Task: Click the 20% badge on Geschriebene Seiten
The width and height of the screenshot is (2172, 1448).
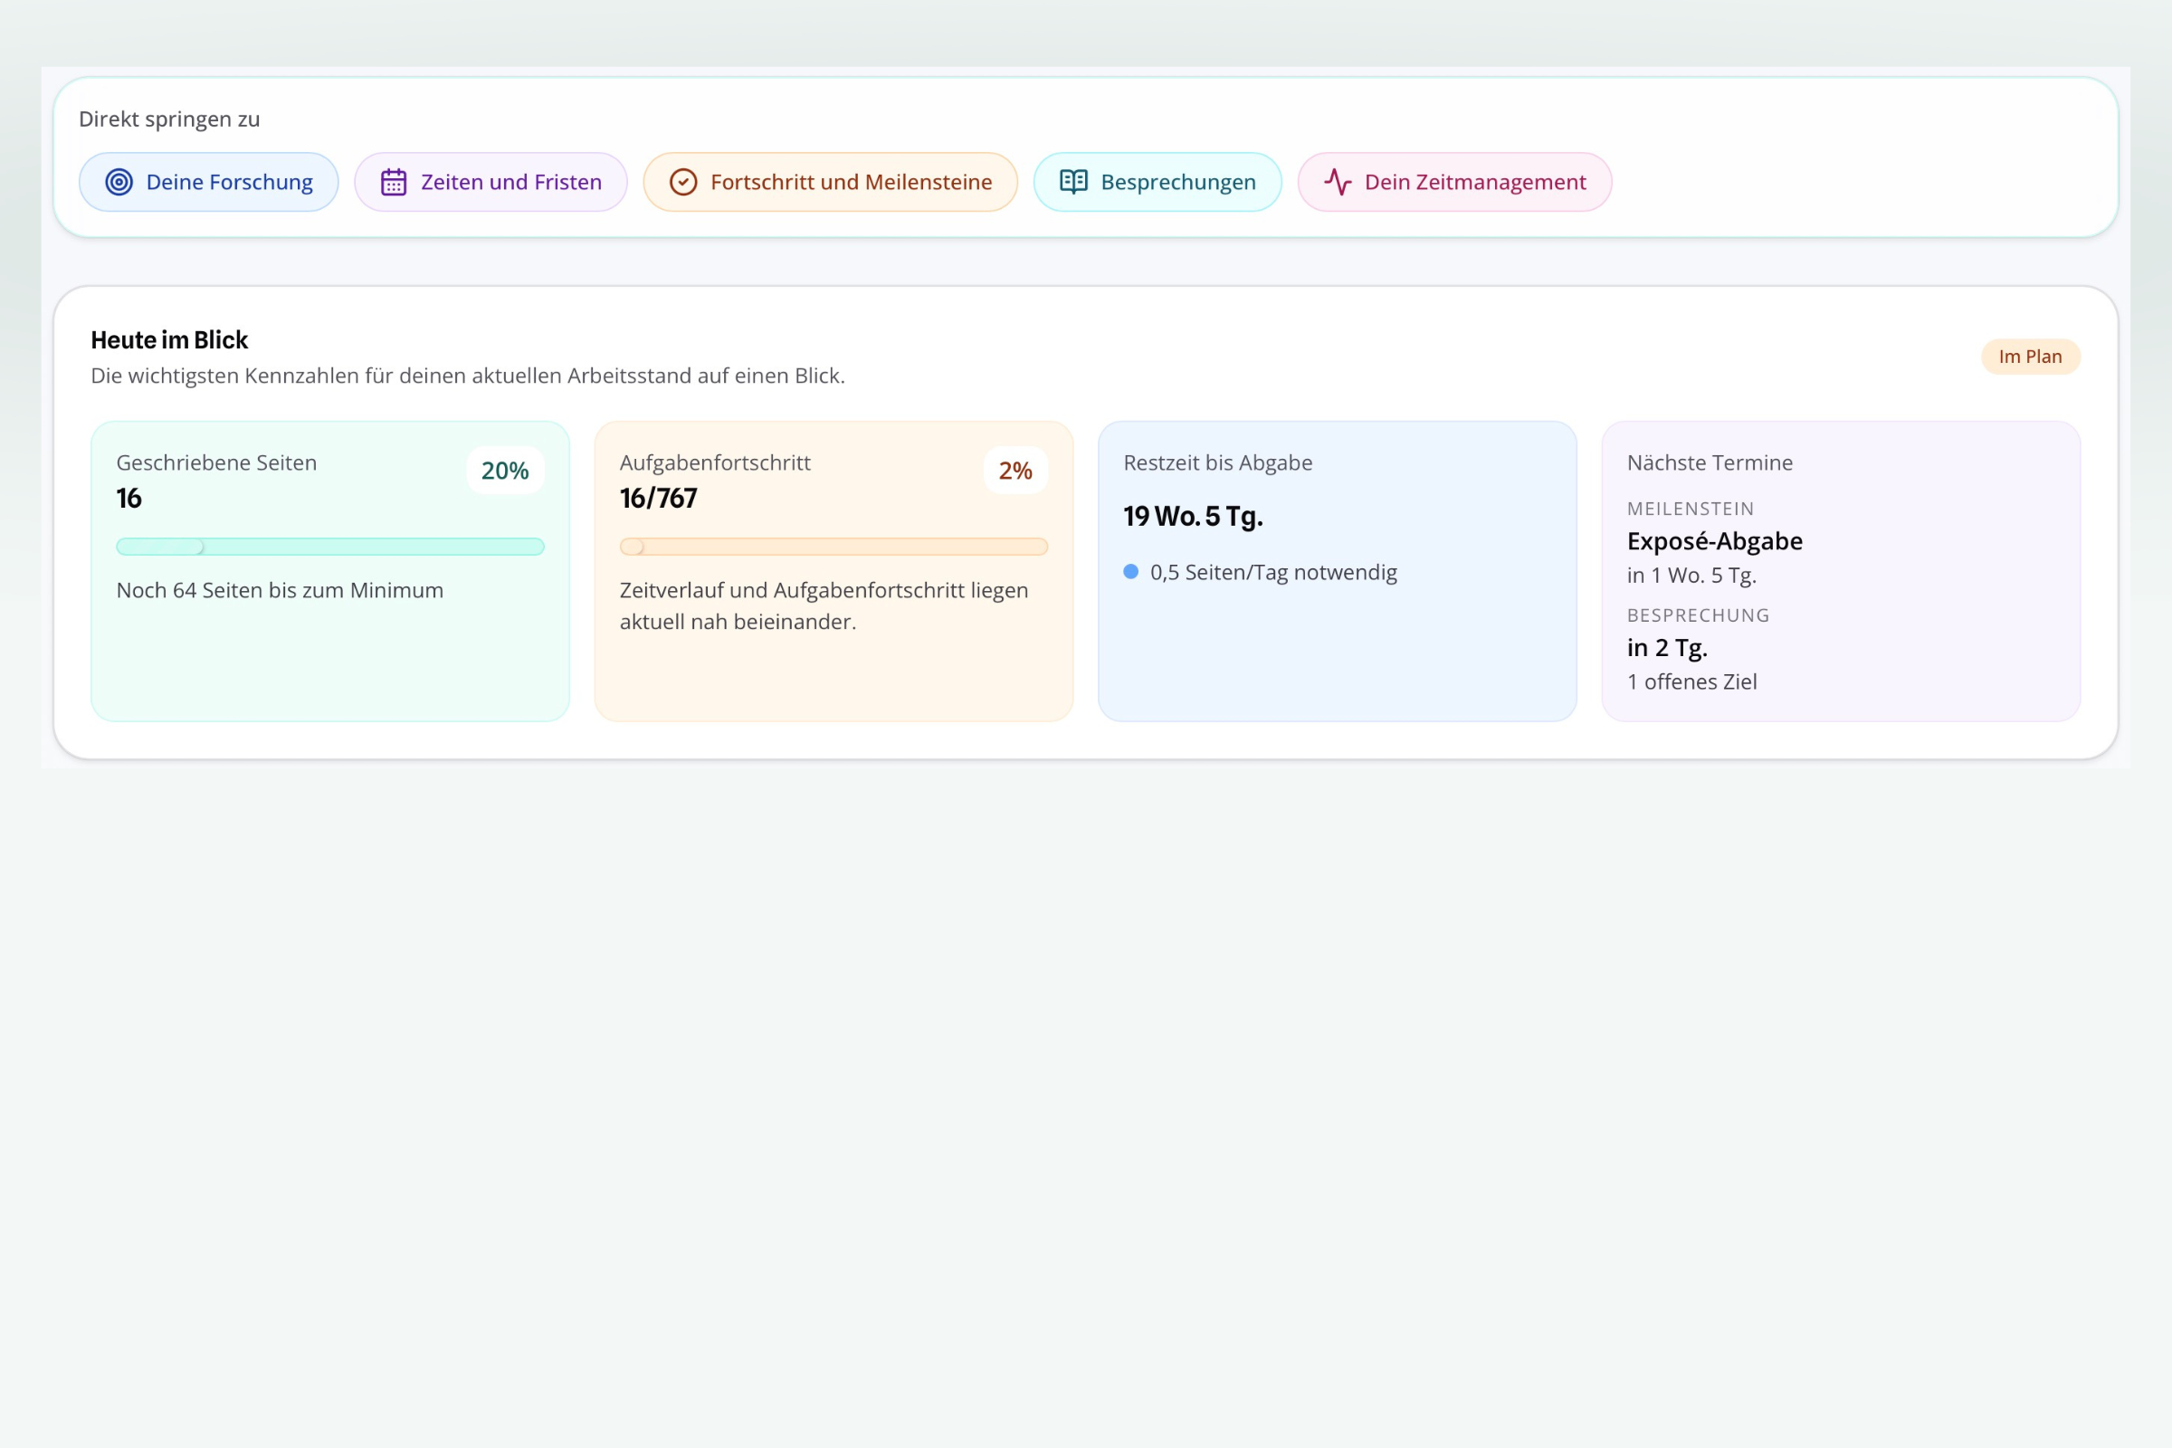Action: coord(505,471)
